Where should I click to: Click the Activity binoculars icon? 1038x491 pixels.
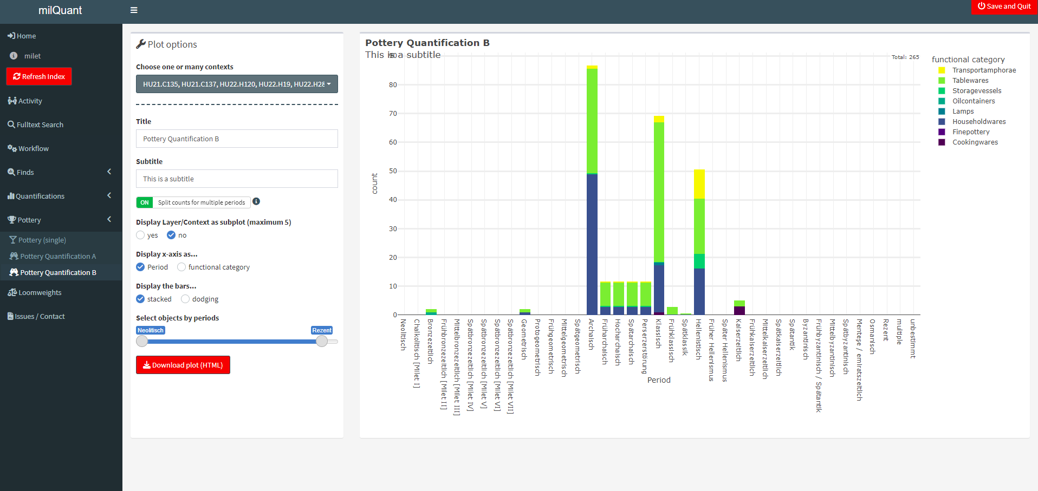coord(12,101)
